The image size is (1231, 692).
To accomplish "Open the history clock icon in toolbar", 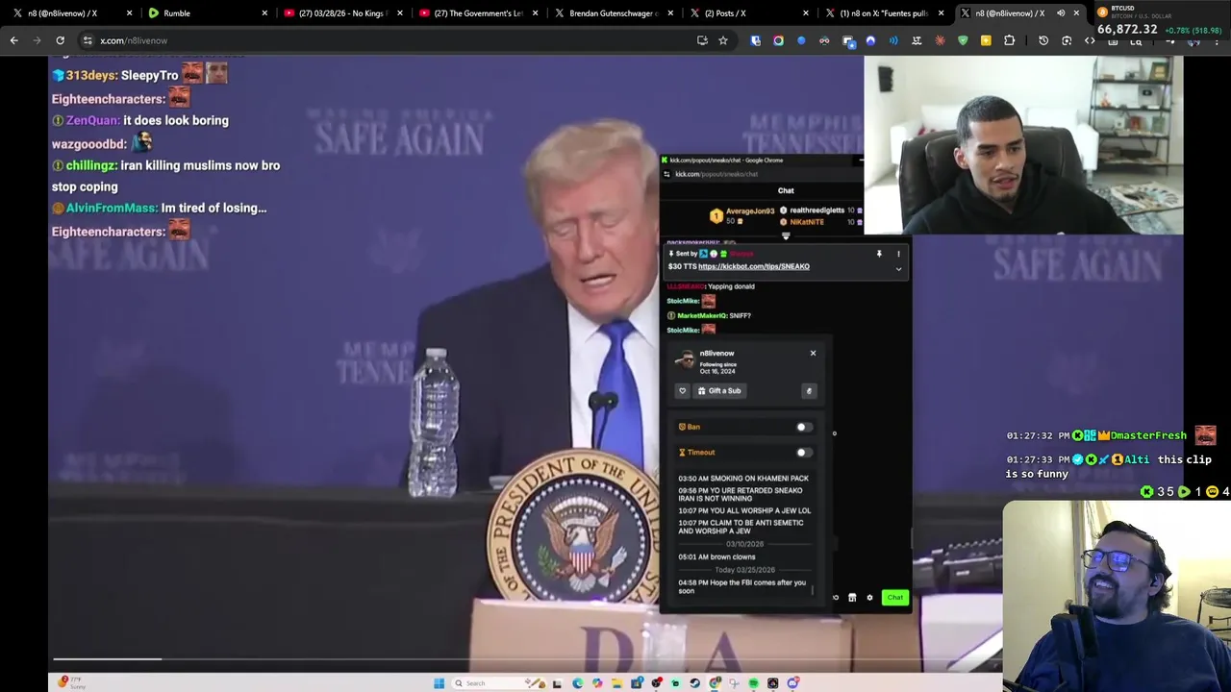I will (x=1043, y=40).
